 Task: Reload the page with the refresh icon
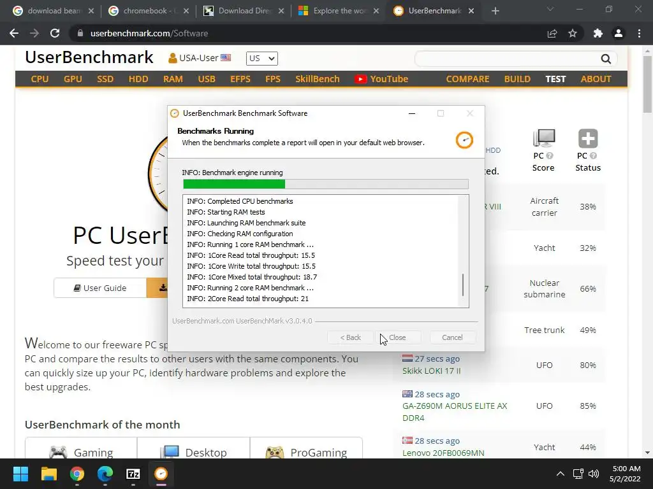click(55, 33)
